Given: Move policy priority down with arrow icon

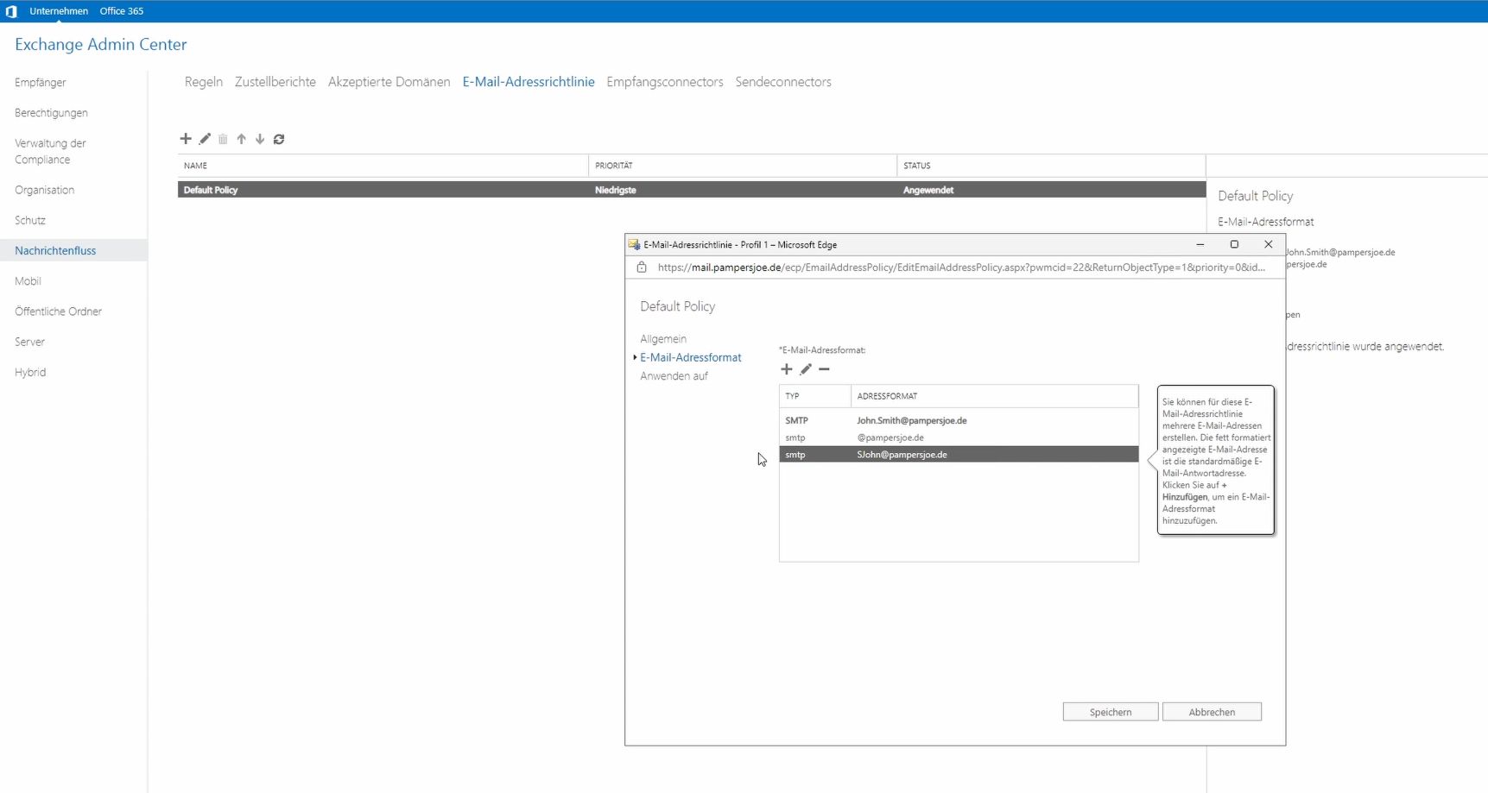Looking at the screenshot, I should [x=260, y=139].
